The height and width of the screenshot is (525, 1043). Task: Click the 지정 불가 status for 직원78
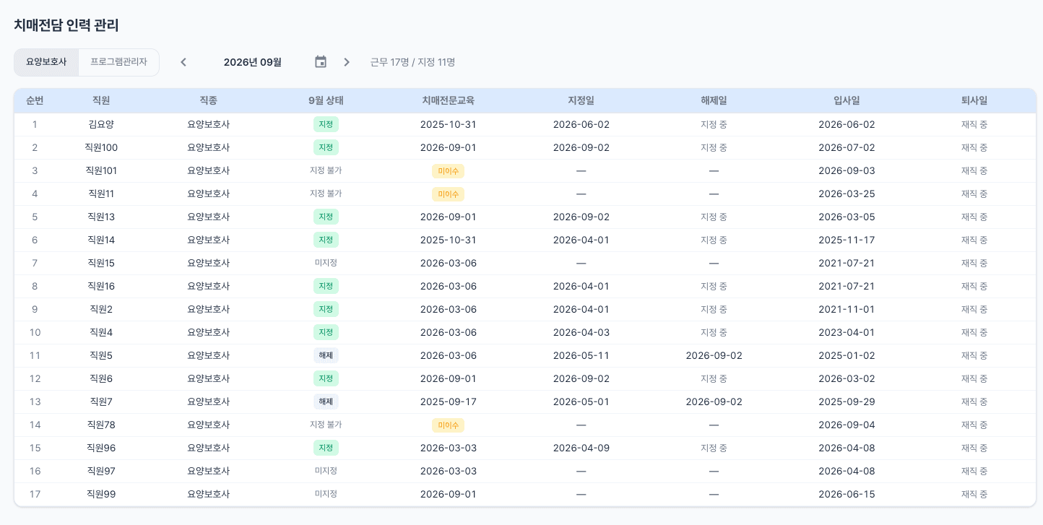click(x=326, y=425)
